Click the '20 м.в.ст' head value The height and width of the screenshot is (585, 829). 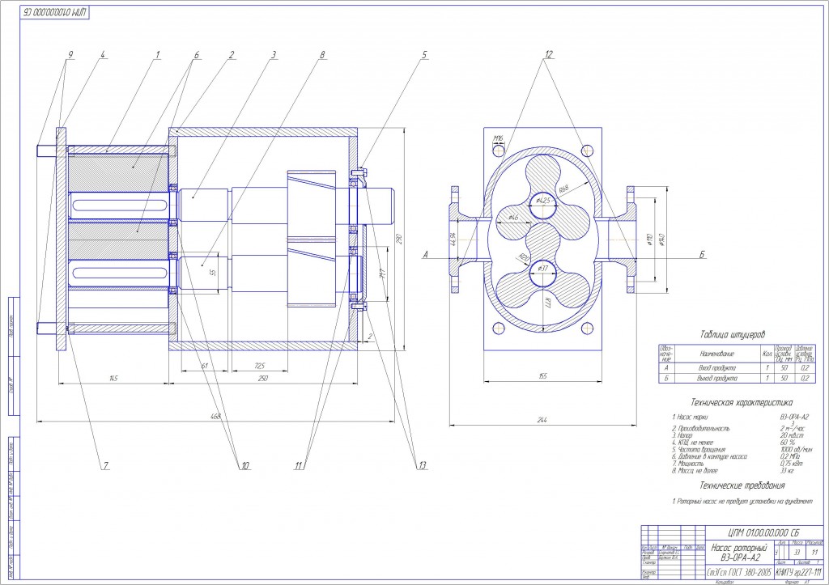pos(792,435)
